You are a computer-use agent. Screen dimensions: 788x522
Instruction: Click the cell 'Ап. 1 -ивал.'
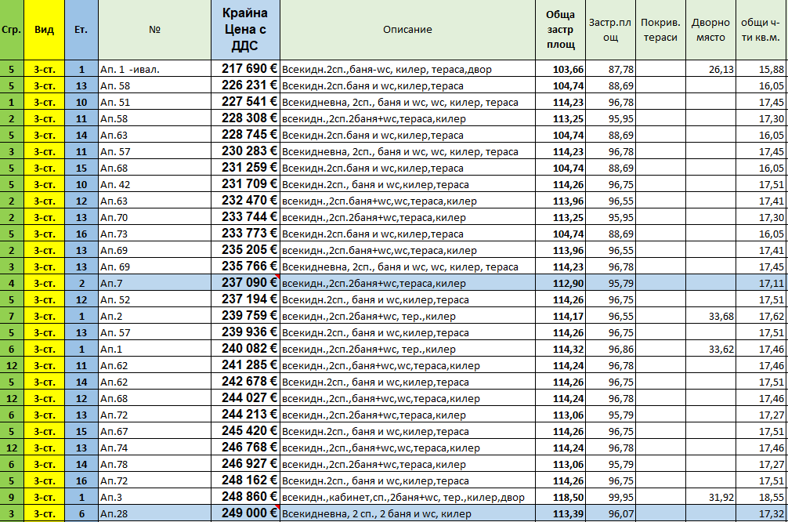(x=155, y=70)
